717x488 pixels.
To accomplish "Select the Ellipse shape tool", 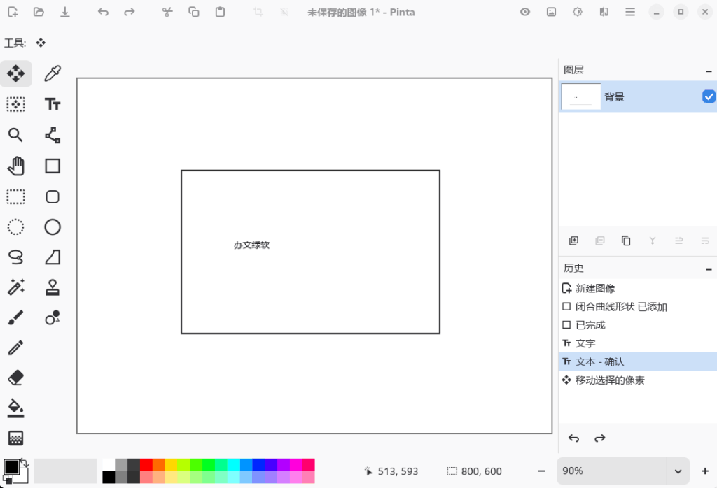I will (53, 227).
